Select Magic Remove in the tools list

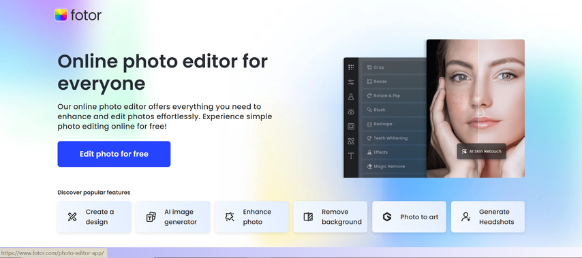[x=394, y=166]
